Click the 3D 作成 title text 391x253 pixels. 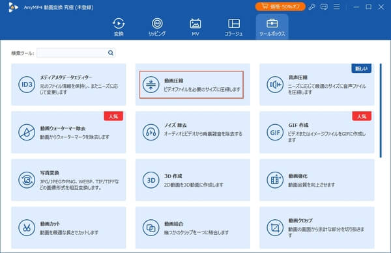(x=173, y=176)
